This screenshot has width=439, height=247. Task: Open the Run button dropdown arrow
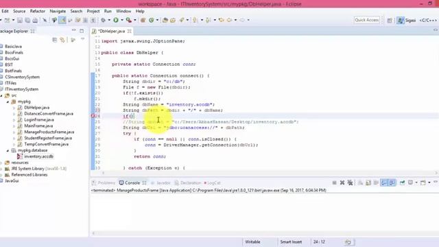[122, 20]
